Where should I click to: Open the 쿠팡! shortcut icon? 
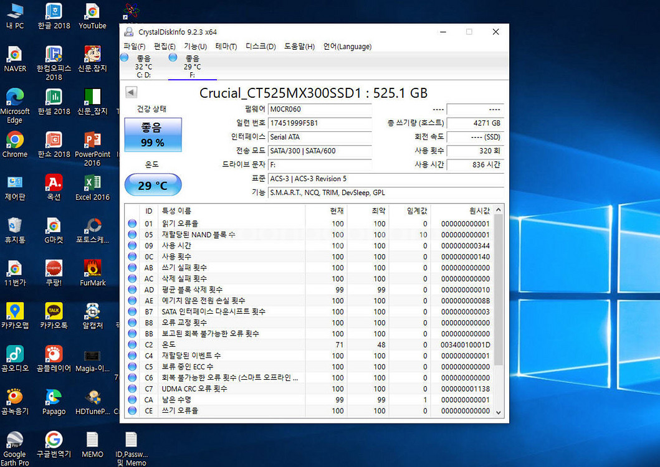pyautogui.click(x=54, y=273)
